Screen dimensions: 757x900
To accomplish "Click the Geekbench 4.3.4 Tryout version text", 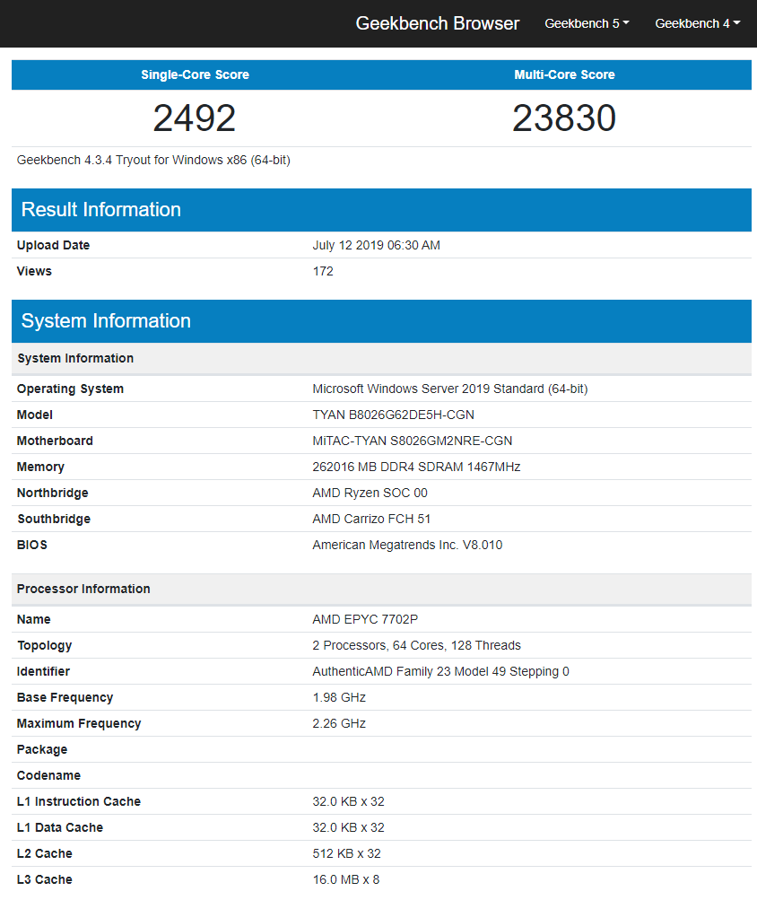I will 153,160.
